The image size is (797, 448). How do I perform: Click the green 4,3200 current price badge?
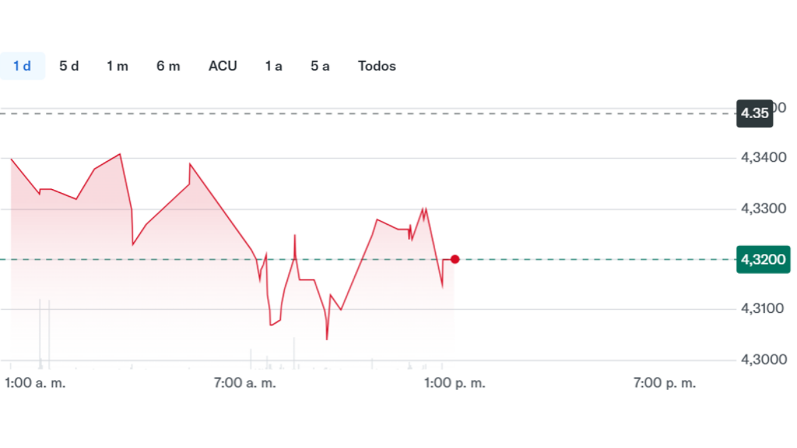763,259
